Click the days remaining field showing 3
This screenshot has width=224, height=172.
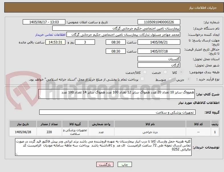85,42
